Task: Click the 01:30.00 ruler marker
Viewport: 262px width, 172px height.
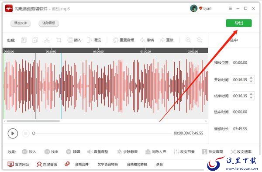Action: 145,52
